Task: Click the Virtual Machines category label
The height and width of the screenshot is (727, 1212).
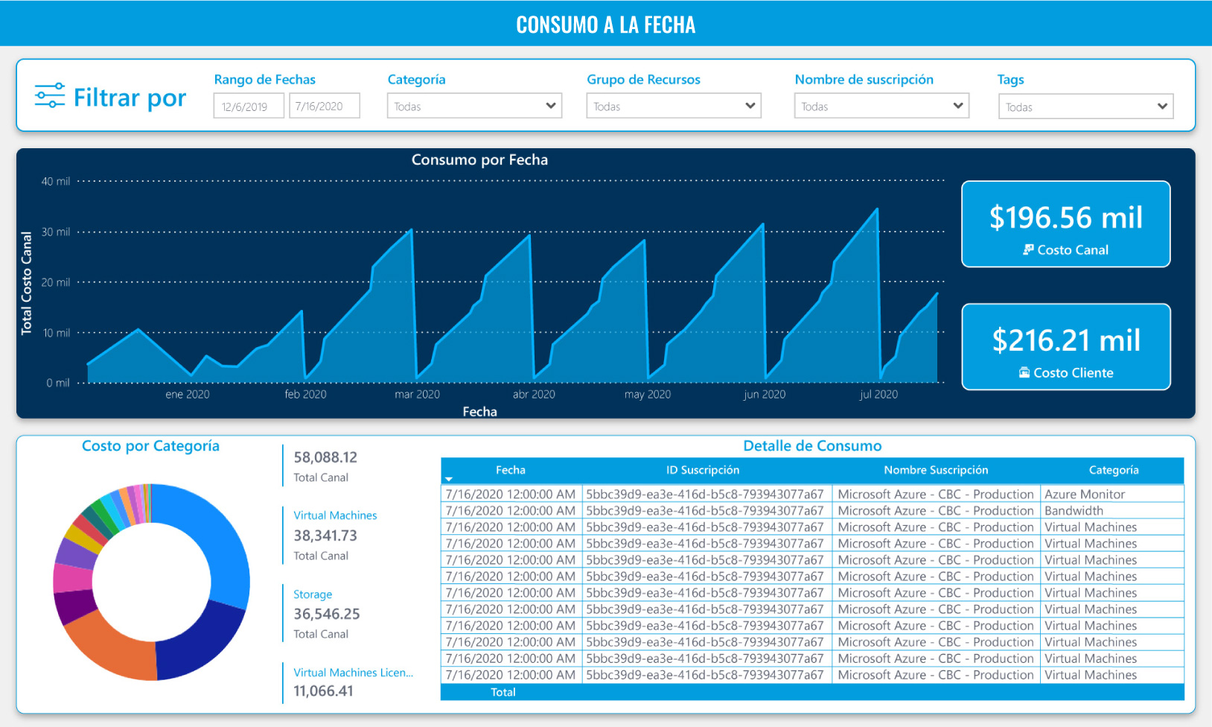Action: 335,515
